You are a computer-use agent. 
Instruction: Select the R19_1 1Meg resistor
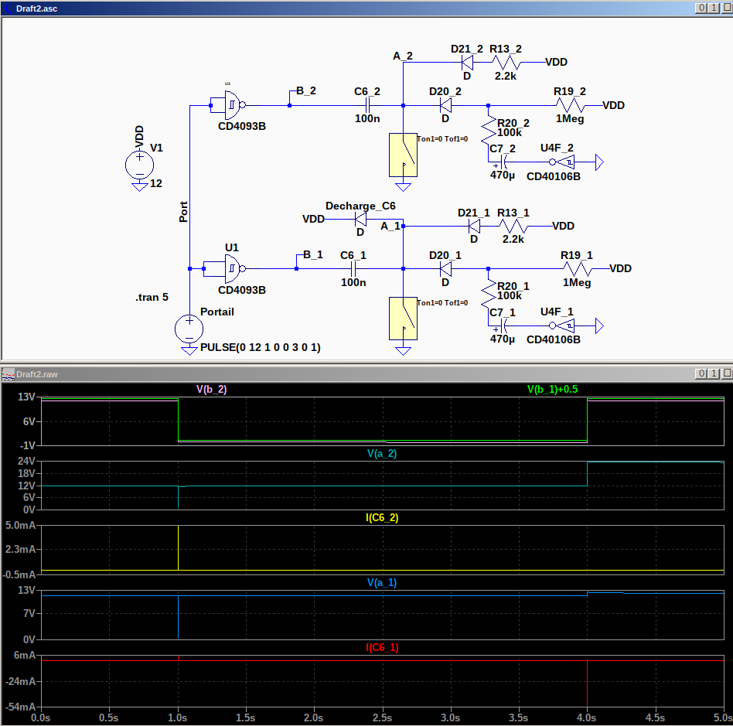tap(578, 269)
